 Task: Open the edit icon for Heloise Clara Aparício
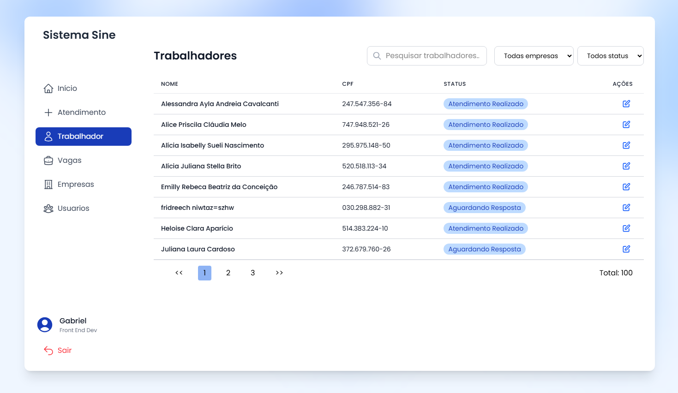coord(626,228)
